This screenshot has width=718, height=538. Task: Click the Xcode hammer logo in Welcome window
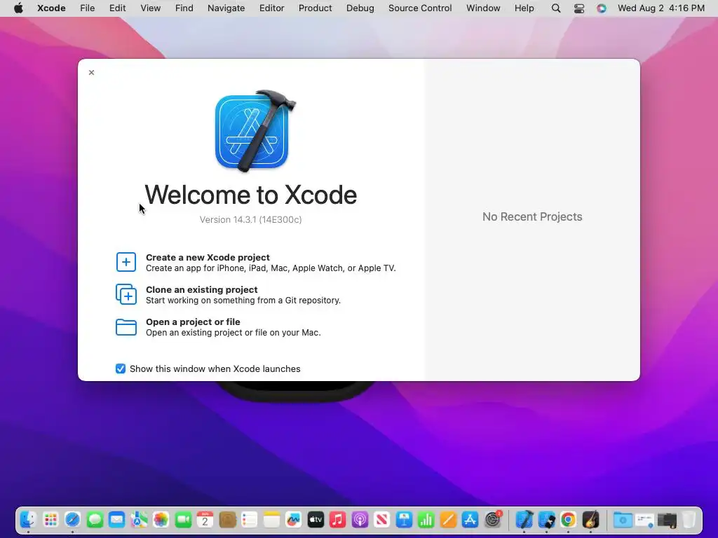255,131
